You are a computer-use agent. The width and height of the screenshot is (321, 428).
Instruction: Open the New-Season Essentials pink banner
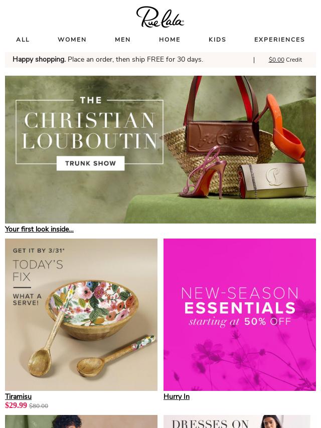click(240, 314)
